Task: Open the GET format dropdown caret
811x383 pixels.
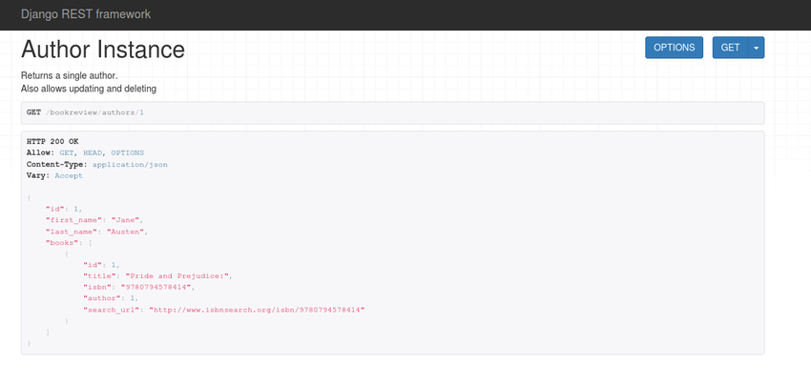Action: click(x=757, y=48)
